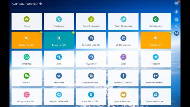Open the Instagram для биз... tile

pyautogui.click(x=26, y=97)
